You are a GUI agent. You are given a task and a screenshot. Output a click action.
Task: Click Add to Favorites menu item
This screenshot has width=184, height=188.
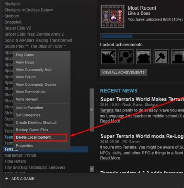29,108
